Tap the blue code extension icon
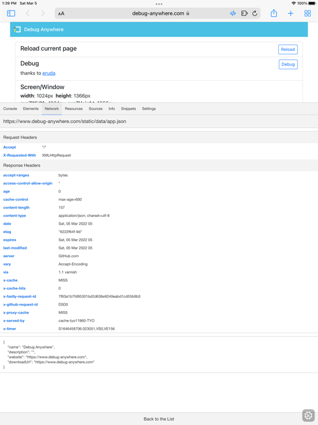Screen dimensions: 318x425 pyautogui.click(x=233, y=13)
